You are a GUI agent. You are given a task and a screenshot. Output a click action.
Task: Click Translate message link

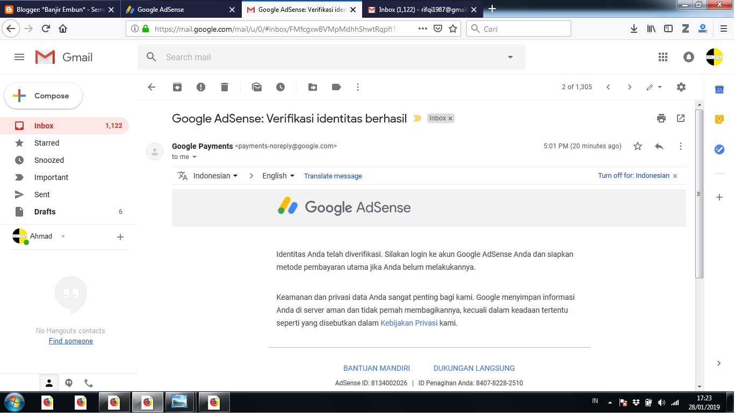click(333, 176)
